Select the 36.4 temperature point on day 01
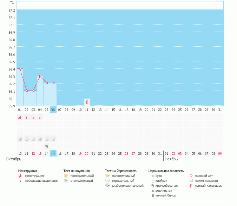 pos(20,69)
